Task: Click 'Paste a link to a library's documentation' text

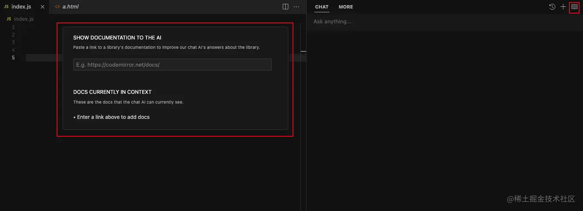Action: (167, 48)
